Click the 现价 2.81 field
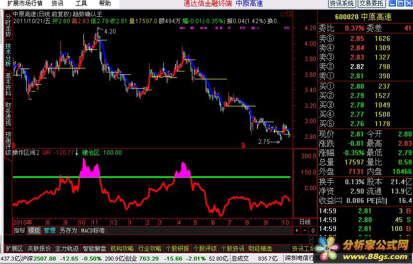 [341, 134]
